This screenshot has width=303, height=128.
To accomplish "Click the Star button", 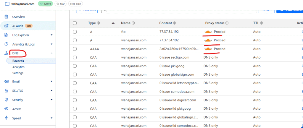I will (x=60, y=4).
